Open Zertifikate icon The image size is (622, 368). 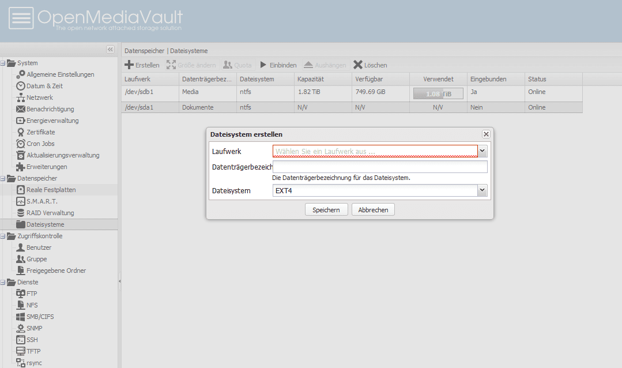21,132
